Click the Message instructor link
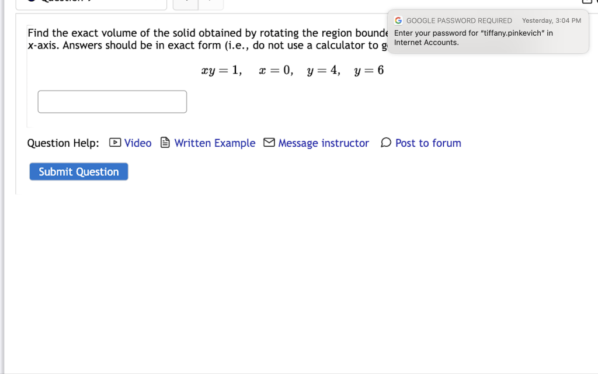This screenshot has width=598, height=374. coord(324,143)
